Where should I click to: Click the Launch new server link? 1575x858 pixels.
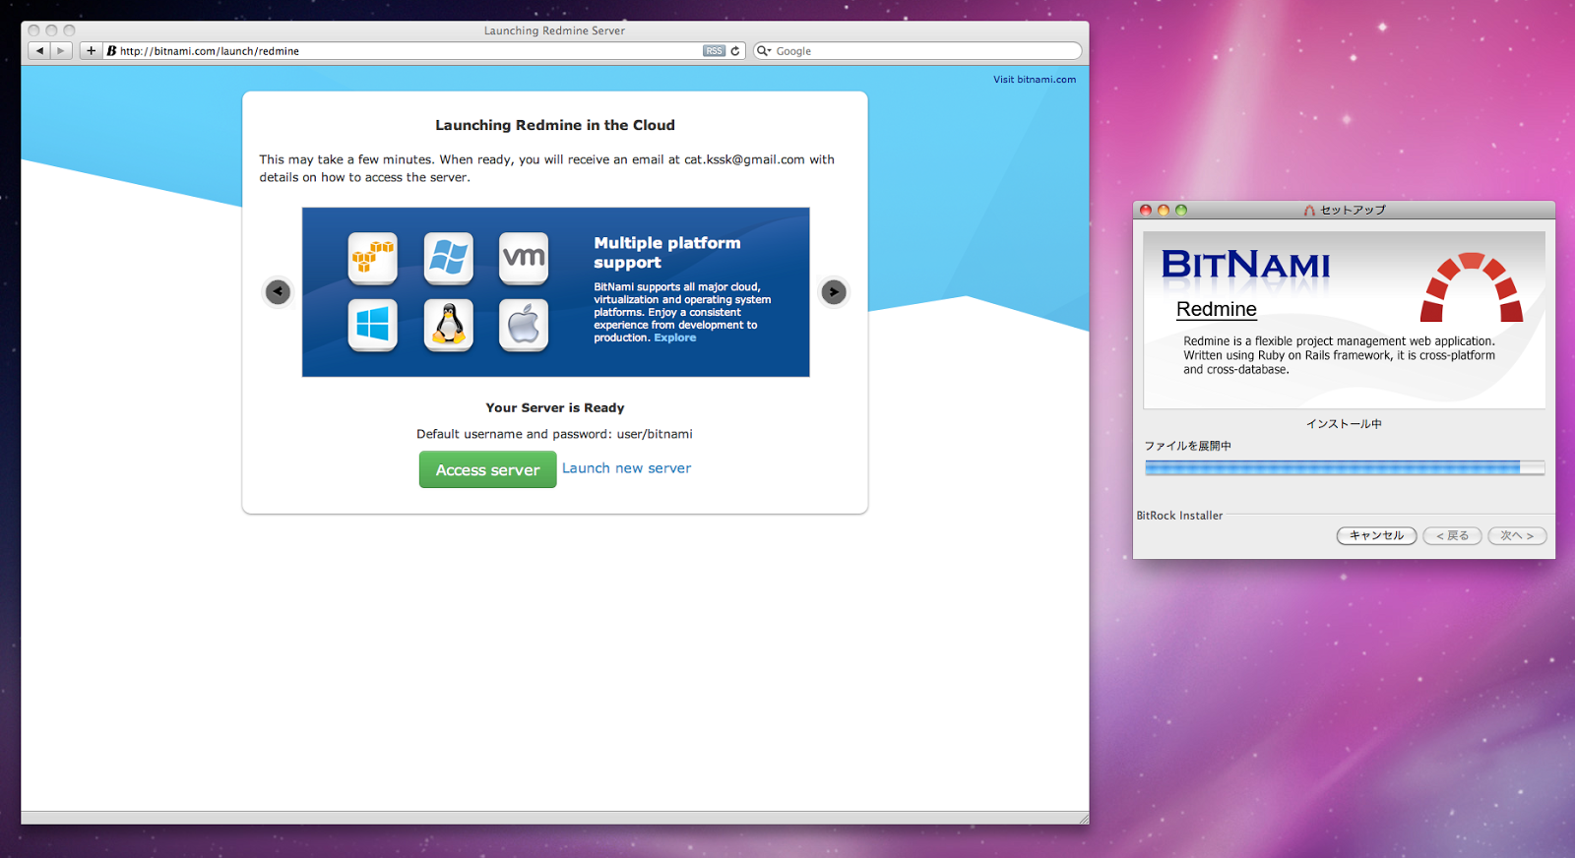click(626, 468)
